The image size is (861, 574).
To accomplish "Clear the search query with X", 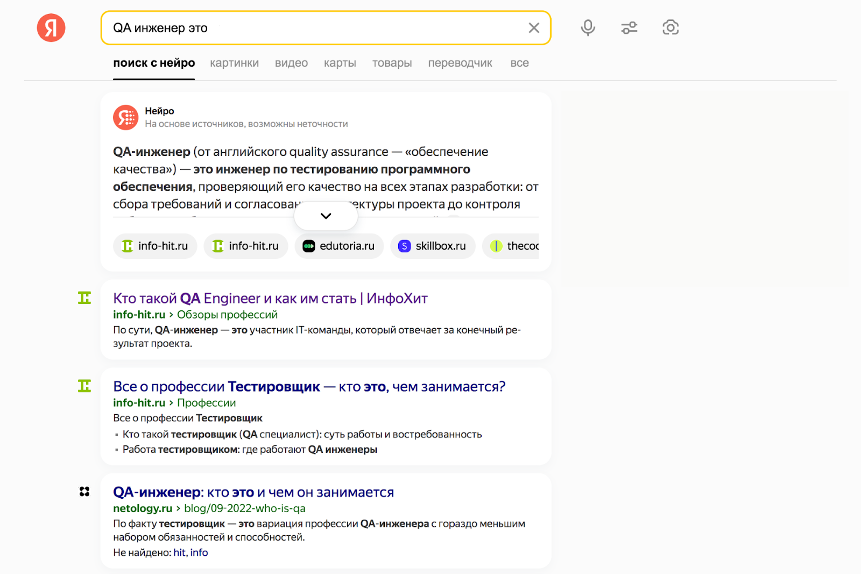I will [534, 28].
